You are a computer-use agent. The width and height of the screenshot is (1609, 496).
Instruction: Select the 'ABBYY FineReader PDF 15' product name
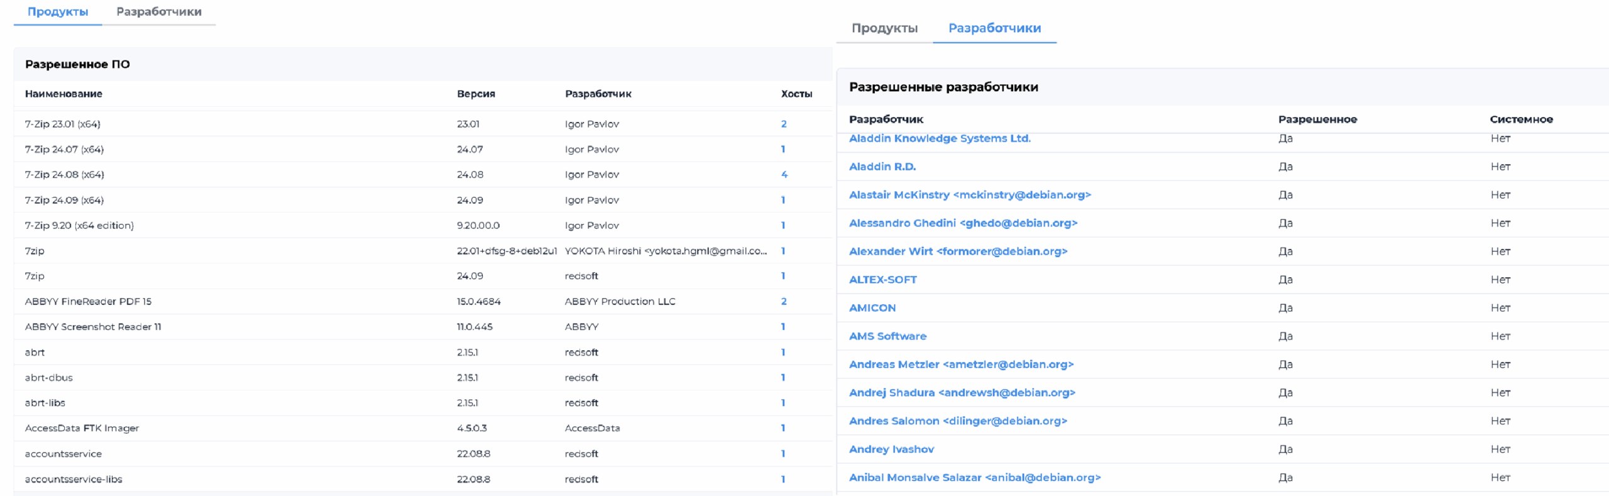click(88, 302)
